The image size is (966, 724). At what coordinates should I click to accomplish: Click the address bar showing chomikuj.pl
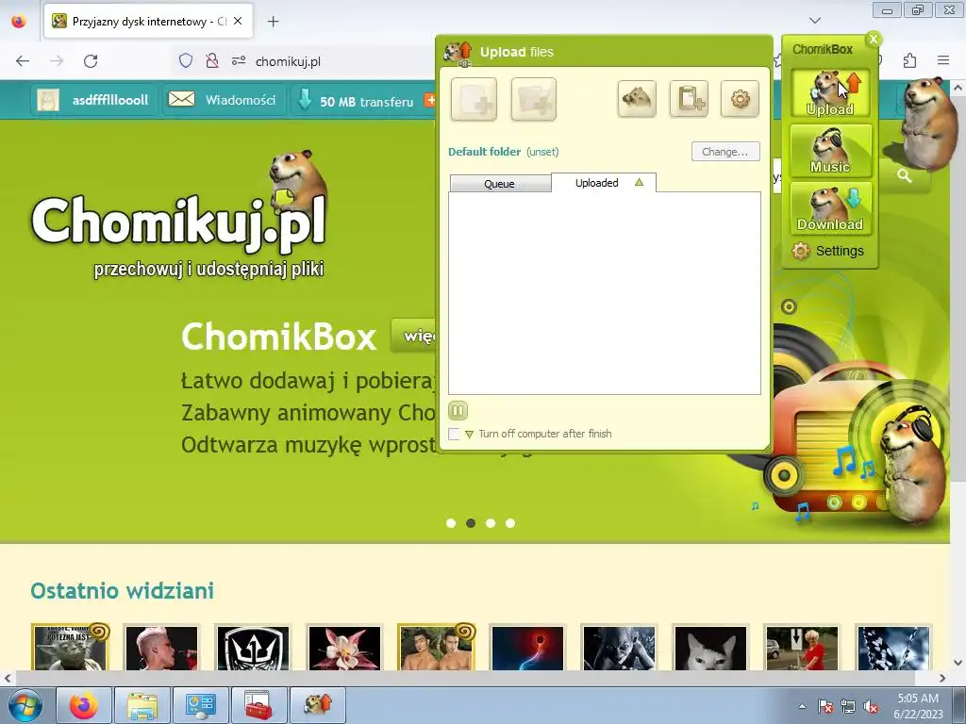[x=289, y=61]
